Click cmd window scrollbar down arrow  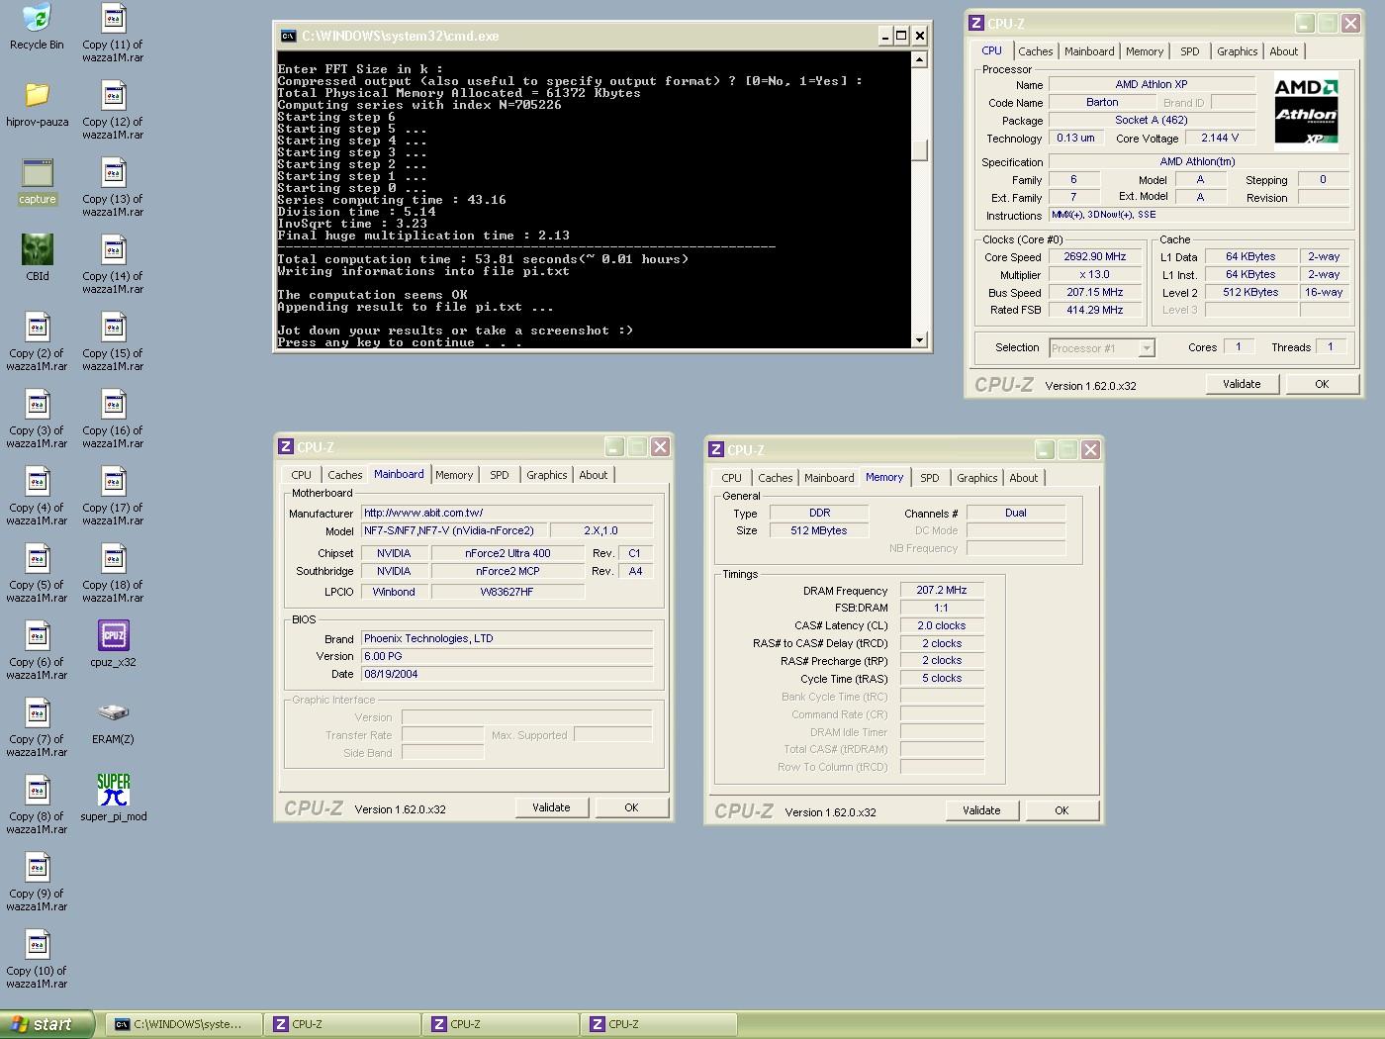point(919,340)
